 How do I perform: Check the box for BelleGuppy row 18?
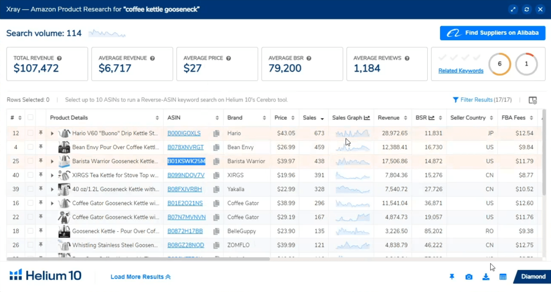click(x=31, y=231)
